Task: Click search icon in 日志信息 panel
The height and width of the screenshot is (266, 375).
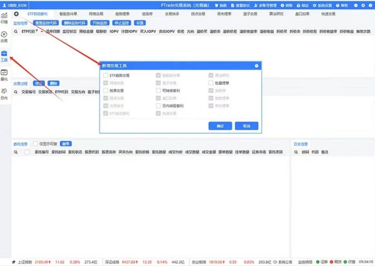Action: (296, 152)
